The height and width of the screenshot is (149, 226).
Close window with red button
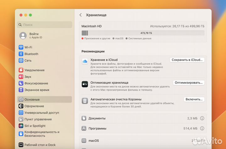tap(21, 15)
